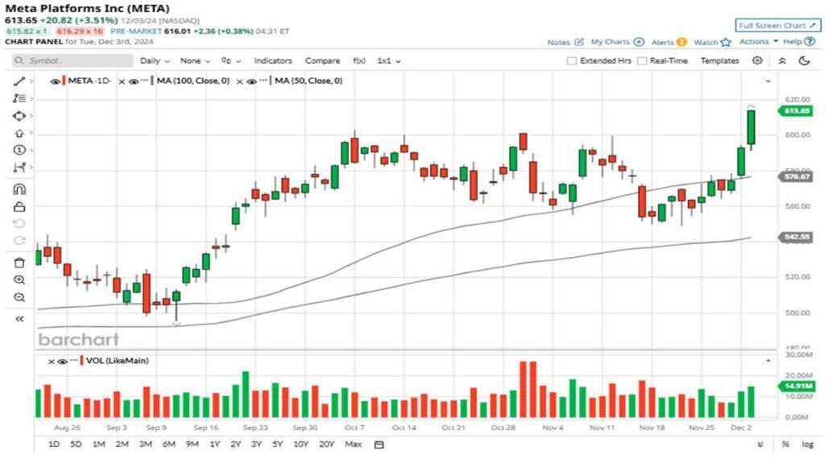
Task: Enable the Extended Hrs checkbox
Action: coord(571,60)
